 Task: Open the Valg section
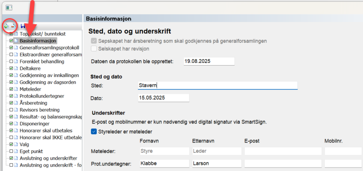[x=24, y=144]
